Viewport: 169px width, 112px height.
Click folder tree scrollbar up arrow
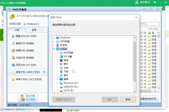pyautogui.click(x=134, y=38)
